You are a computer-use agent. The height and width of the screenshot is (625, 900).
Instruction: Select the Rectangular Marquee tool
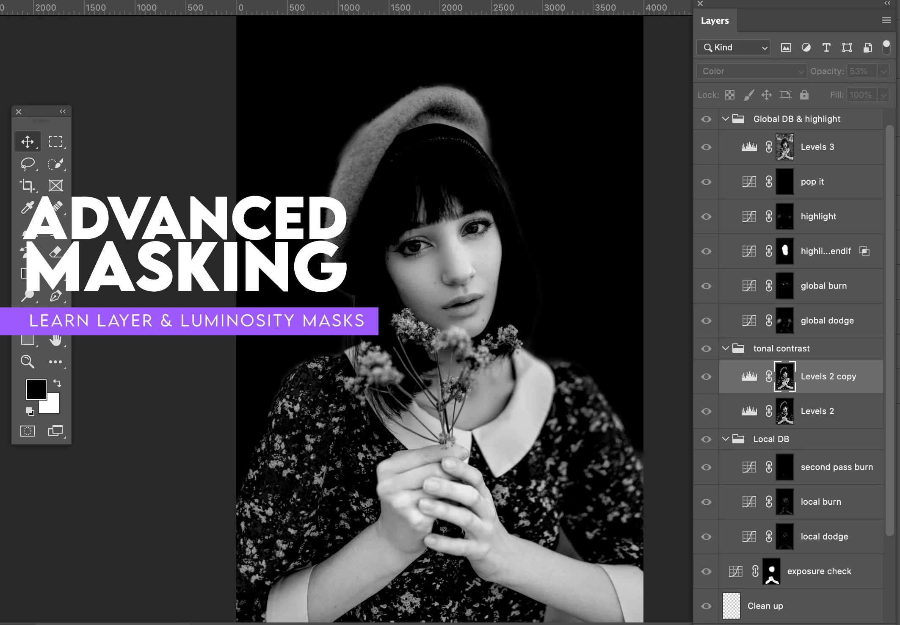pyautogui.click(x=55, y=141)
